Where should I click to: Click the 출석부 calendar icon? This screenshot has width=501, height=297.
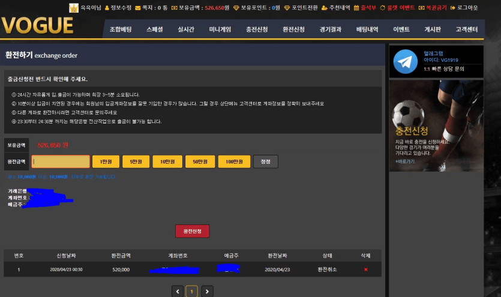[356, 8]
